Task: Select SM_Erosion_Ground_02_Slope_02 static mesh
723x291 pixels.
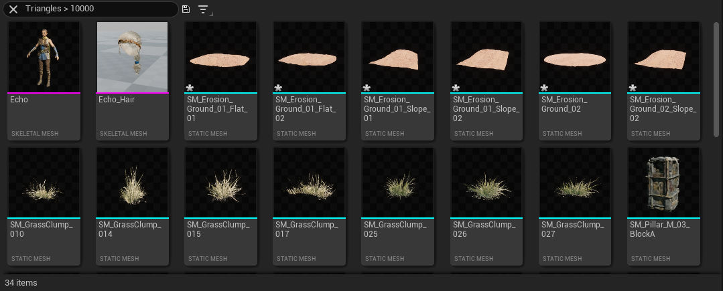Action: [x=663, y=80]
